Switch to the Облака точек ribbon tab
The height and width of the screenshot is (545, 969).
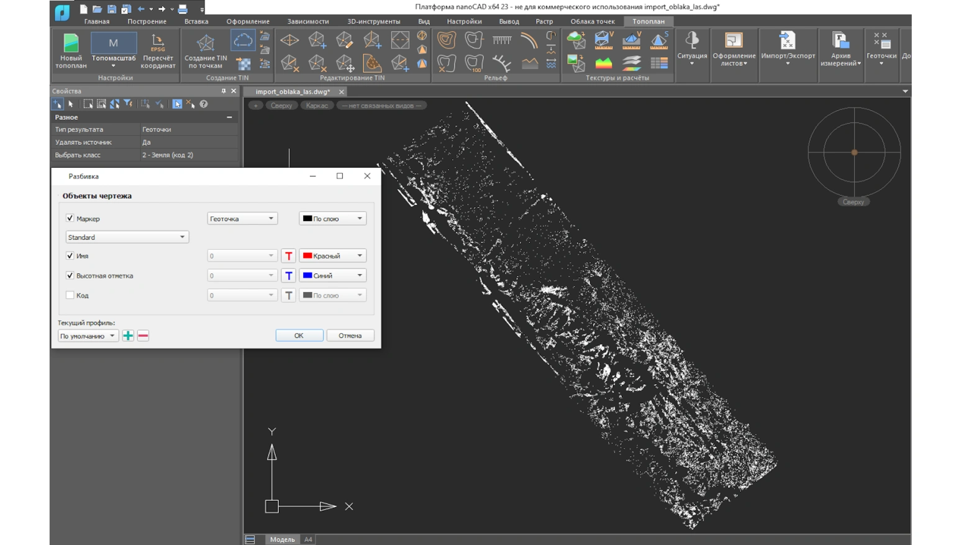pos(592,21)
